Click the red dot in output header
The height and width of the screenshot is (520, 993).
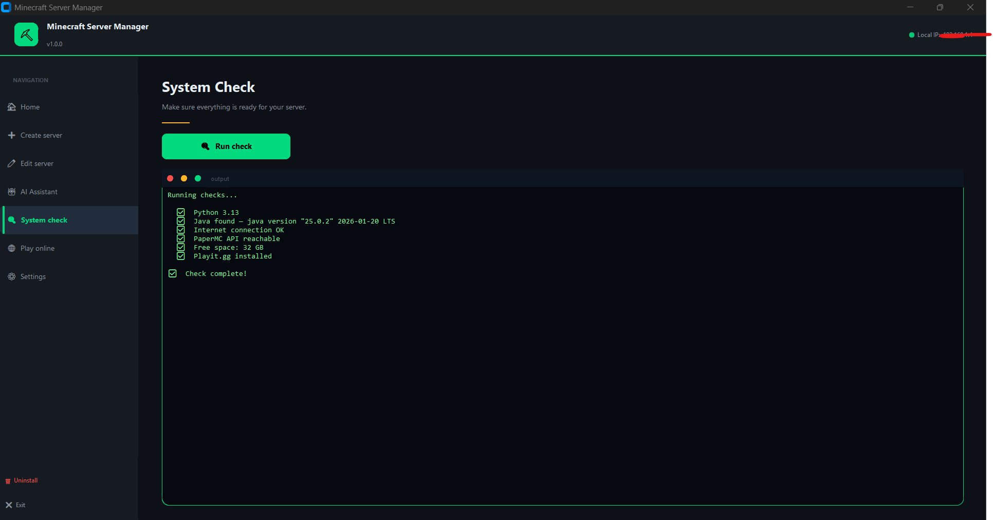tap(170, 178)
